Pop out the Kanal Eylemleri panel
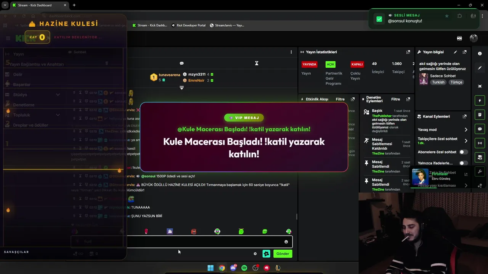Viewport: 488px width, 274px height. (x=464, y=116)
